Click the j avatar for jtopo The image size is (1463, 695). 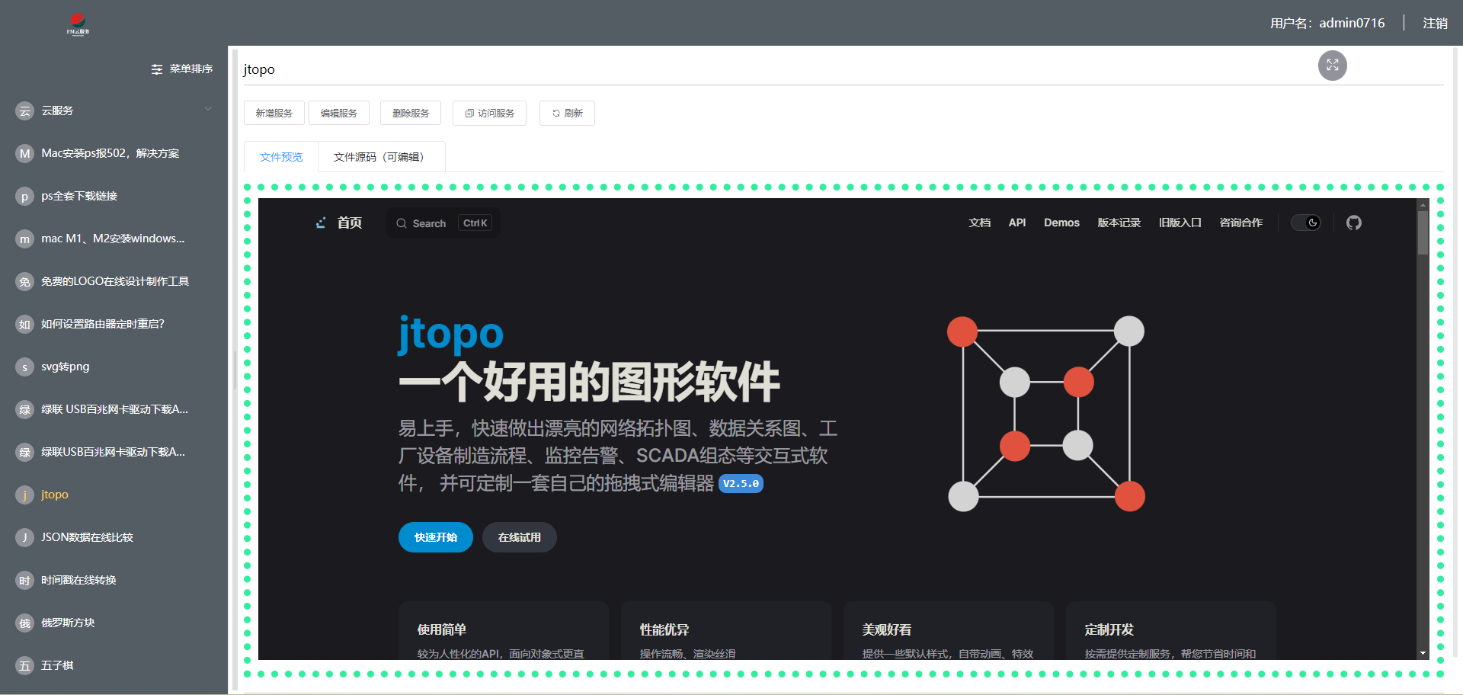coord(25,495)
